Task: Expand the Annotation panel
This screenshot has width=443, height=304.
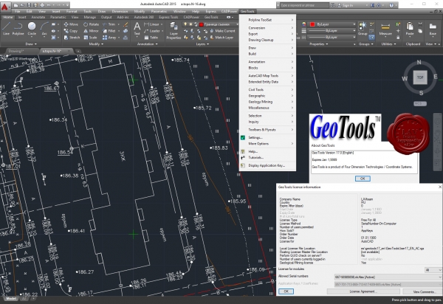Action: click(147, 44)
